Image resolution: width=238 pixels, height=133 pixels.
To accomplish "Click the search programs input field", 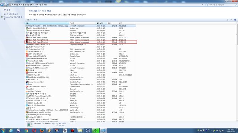I will point(222,5).
